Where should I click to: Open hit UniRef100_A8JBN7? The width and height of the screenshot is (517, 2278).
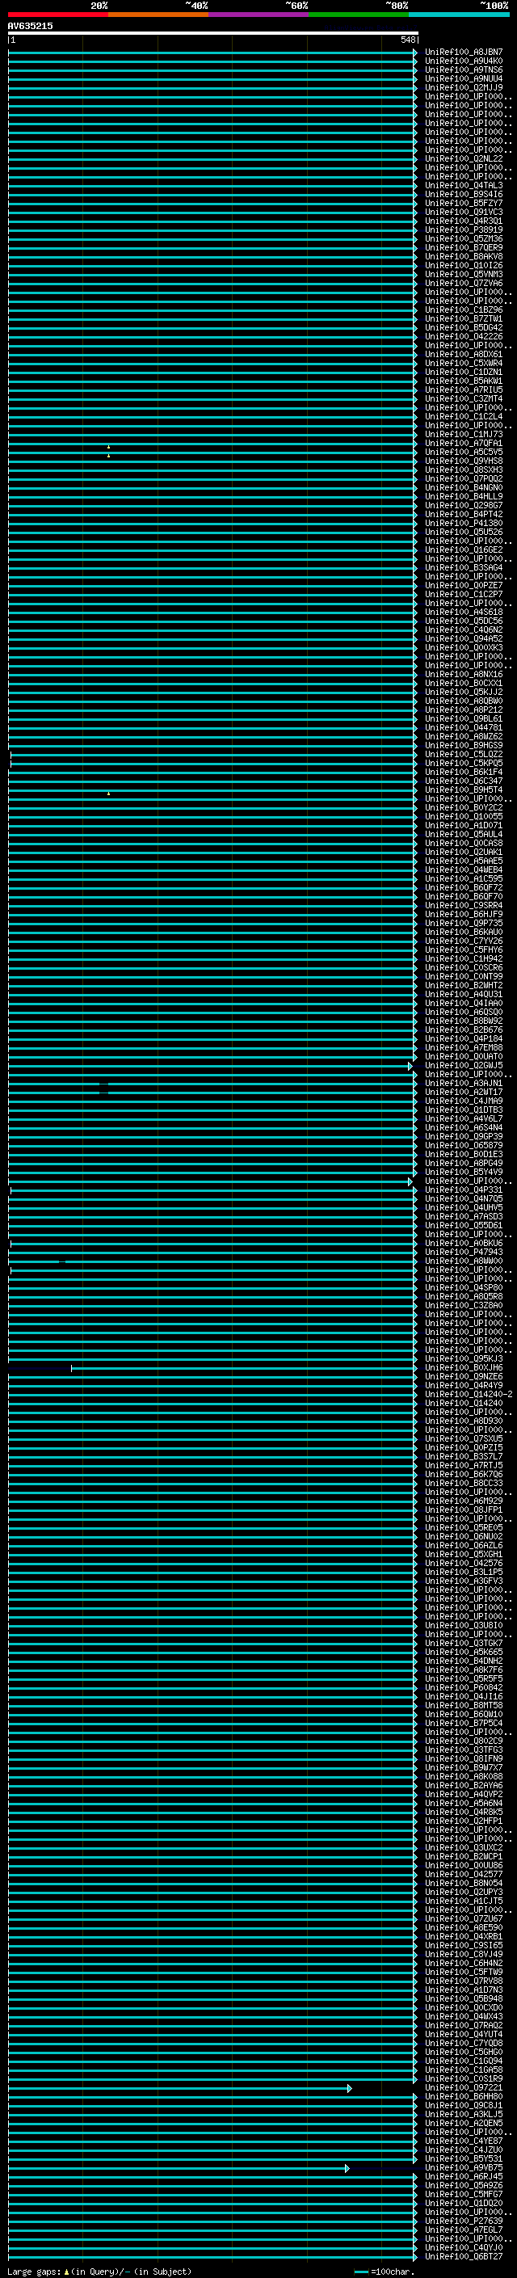click(463, 53)
